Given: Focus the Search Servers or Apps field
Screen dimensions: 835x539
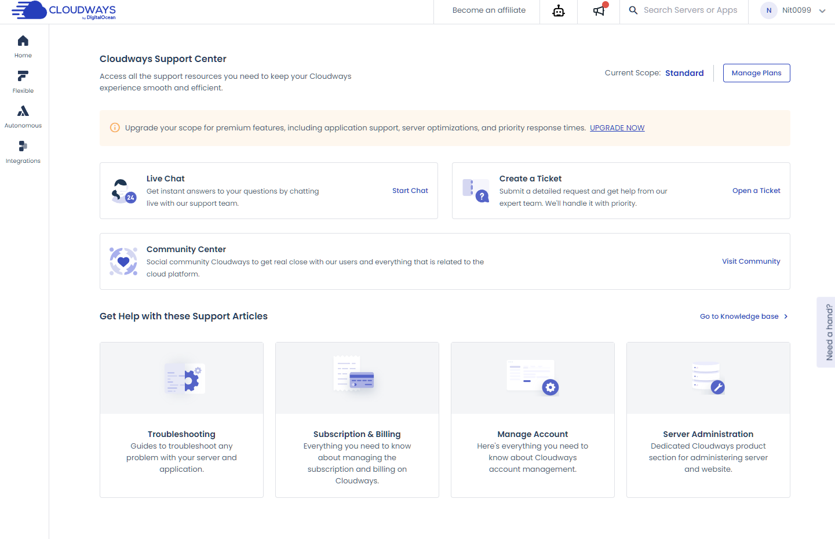Looking at the screenshot, I should (x=691, y=10).
